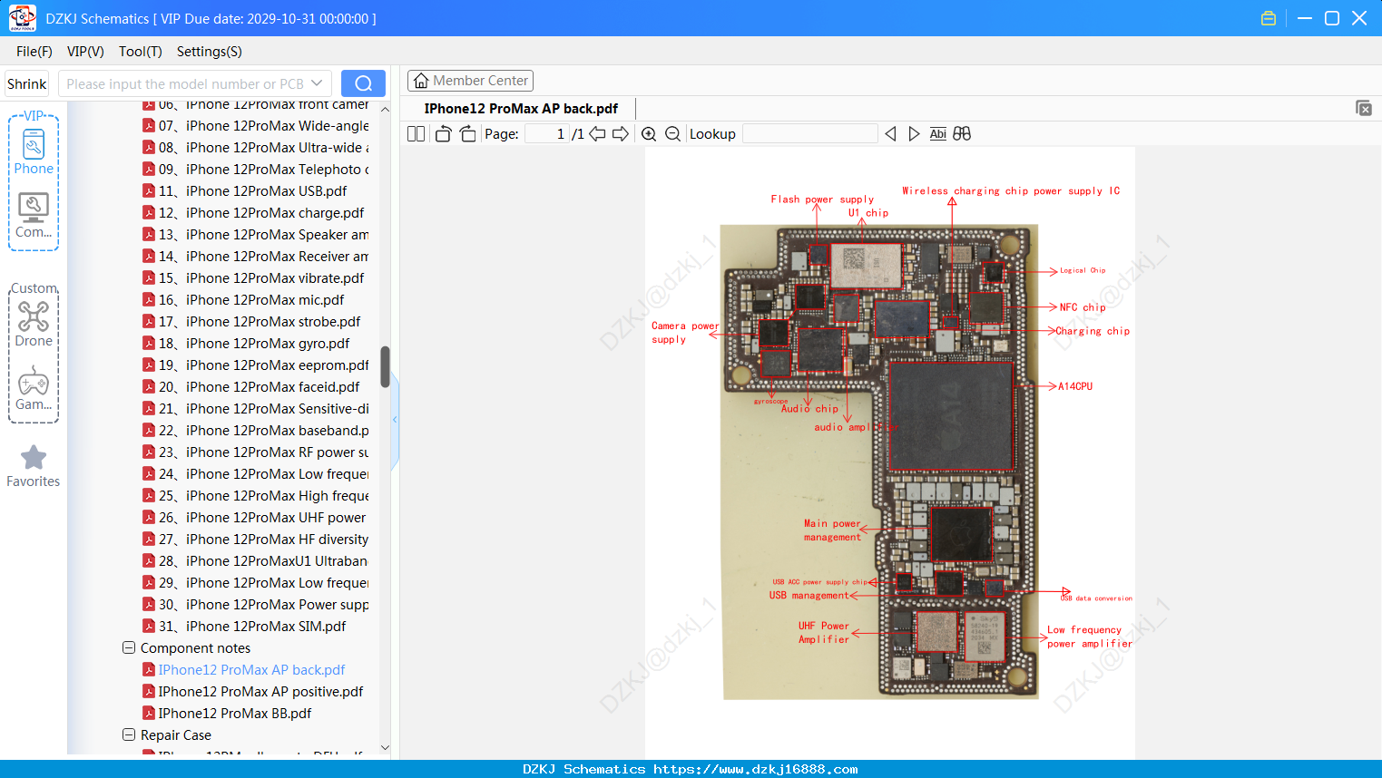Viewport: 1382px width, 778px height.
Task: Collapse side panel with splitter handle
Action: [x=395, y=420]
